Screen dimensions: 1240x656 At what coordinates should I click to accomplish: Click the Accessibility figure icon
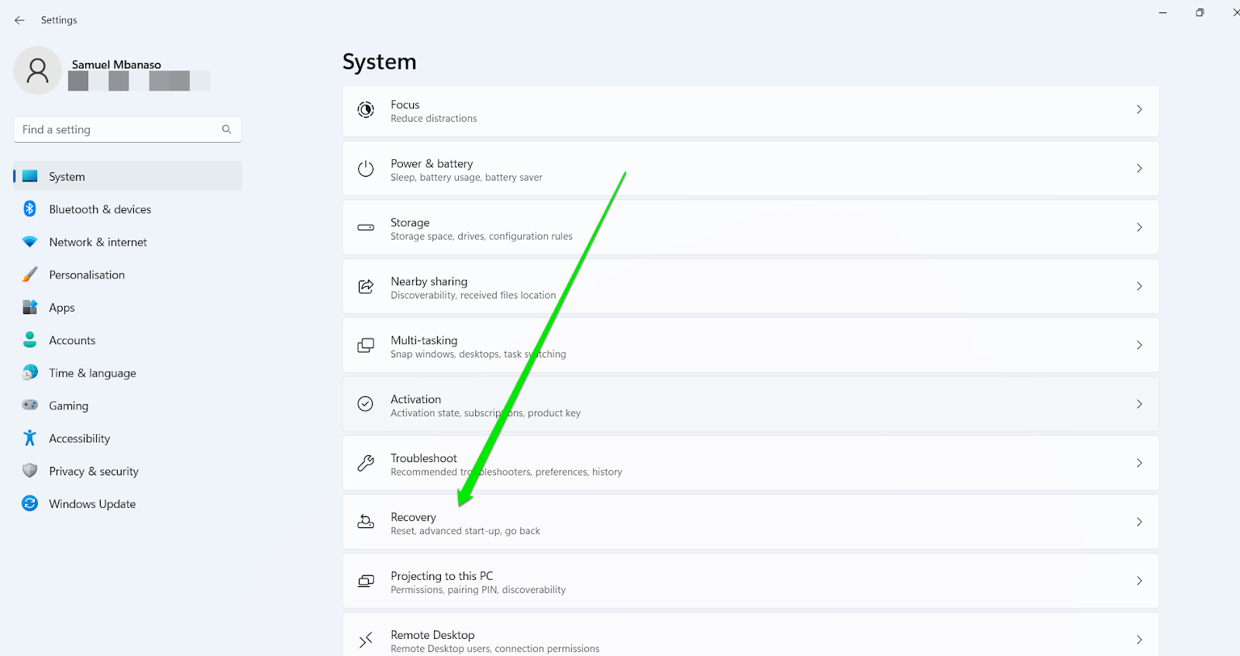click(30, 438)
